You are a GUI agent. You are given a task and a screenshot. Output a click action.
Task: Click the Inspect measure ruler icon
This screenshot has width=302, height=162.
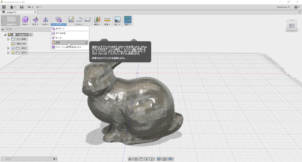coord(107,20)
